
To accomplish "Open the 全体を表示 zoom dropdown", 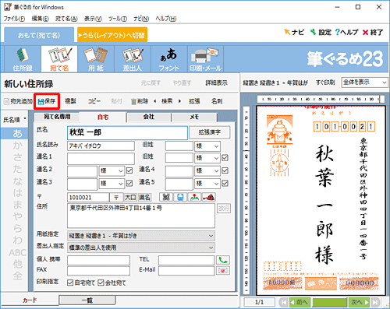I will pos(364,83).
